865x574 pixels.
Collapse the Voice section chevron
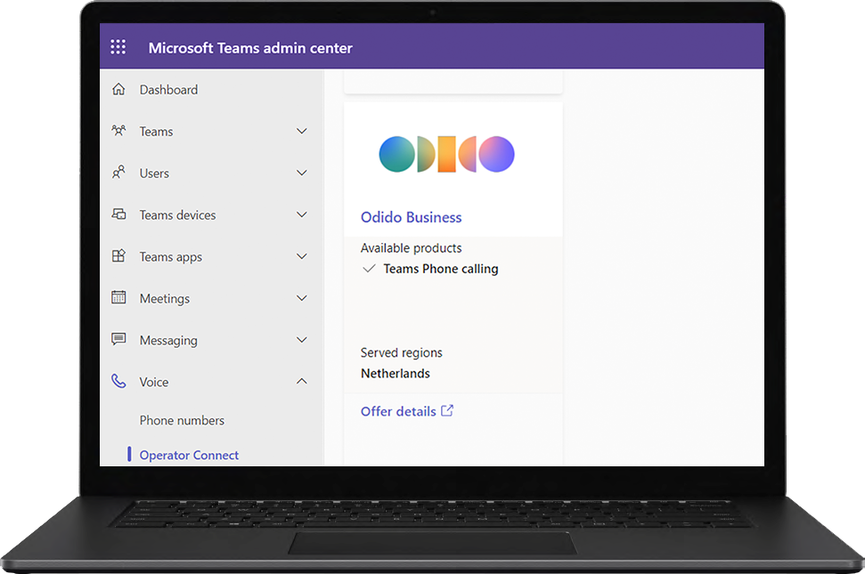pos(302,381)
